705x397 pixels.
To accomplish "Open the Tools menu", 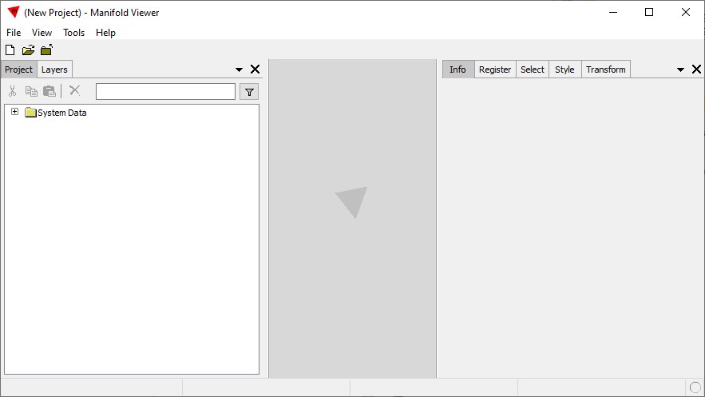I will point(73,33).
